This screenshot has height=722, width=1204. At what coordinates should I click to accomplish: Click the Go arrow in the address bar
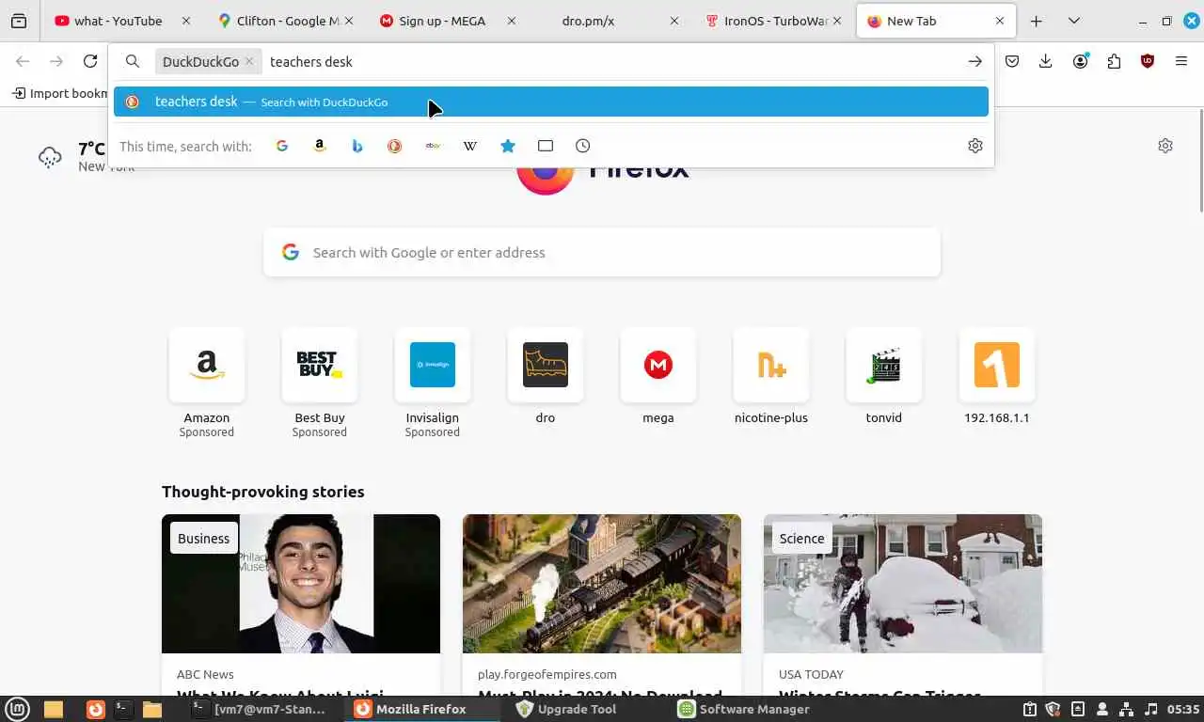pyautogui.click(x=975, y=61)
